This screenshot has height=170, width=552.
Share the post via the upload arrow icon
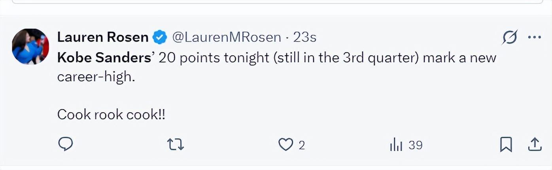pos(534,144)
